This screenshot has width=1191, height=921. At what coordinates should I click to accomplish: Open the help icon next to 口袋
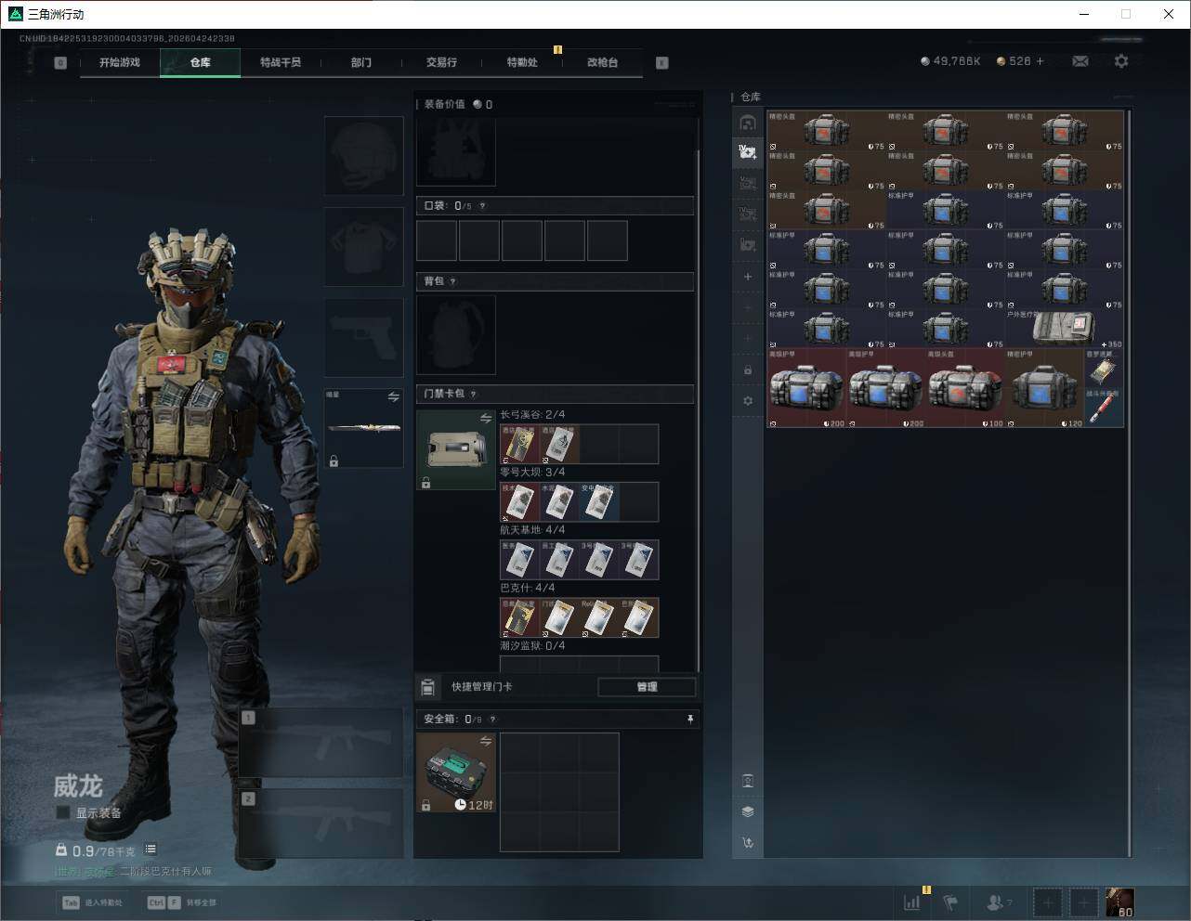(x=482, y=206)
